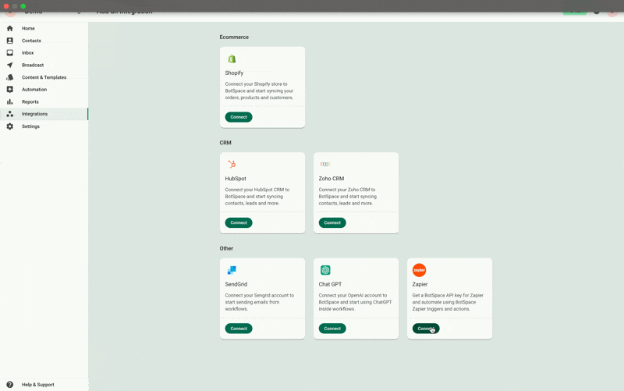Viewport: 624px width, 391px height.
Task: Click the Inbox sidebar icon
Action: (x=10, y=52)
